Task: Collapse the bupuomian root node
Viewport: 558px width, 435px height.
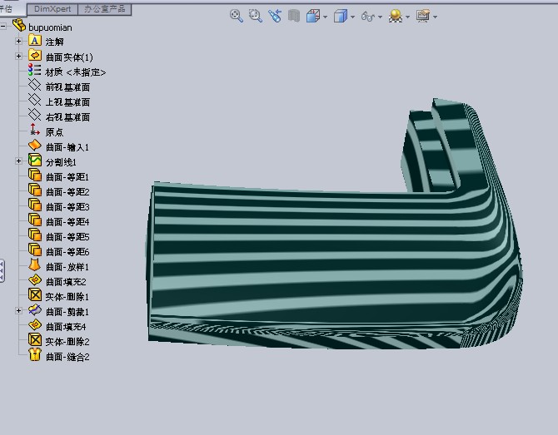Action: 3,26
